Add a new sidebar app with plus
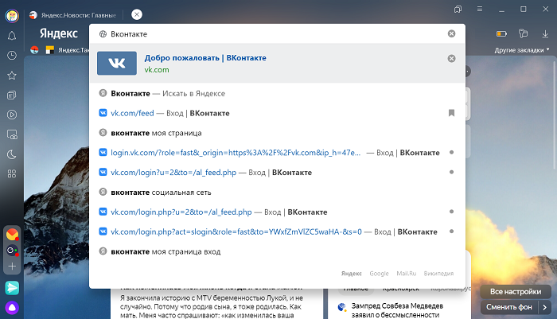 [12, 266]
